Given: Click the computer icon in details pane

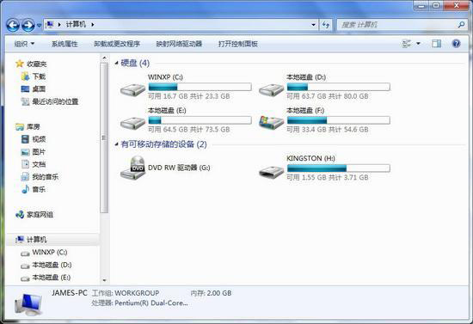Looking at the screenshot, I should point(28,304).
